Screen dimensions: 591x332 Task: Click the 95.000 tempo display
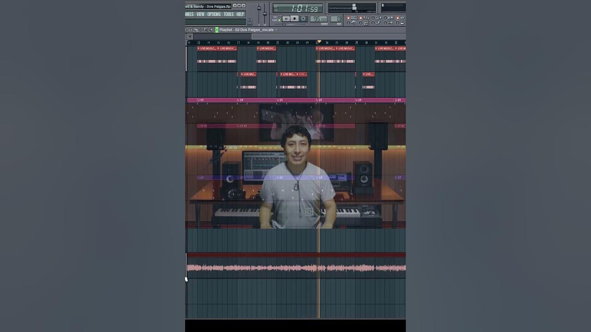tap(319, 19)
